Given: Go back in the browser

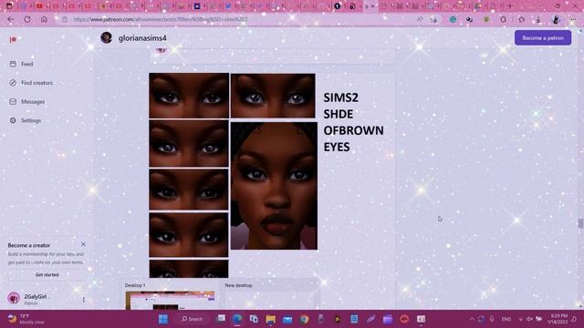Looking at the screenshot, I should pos(10,19).
